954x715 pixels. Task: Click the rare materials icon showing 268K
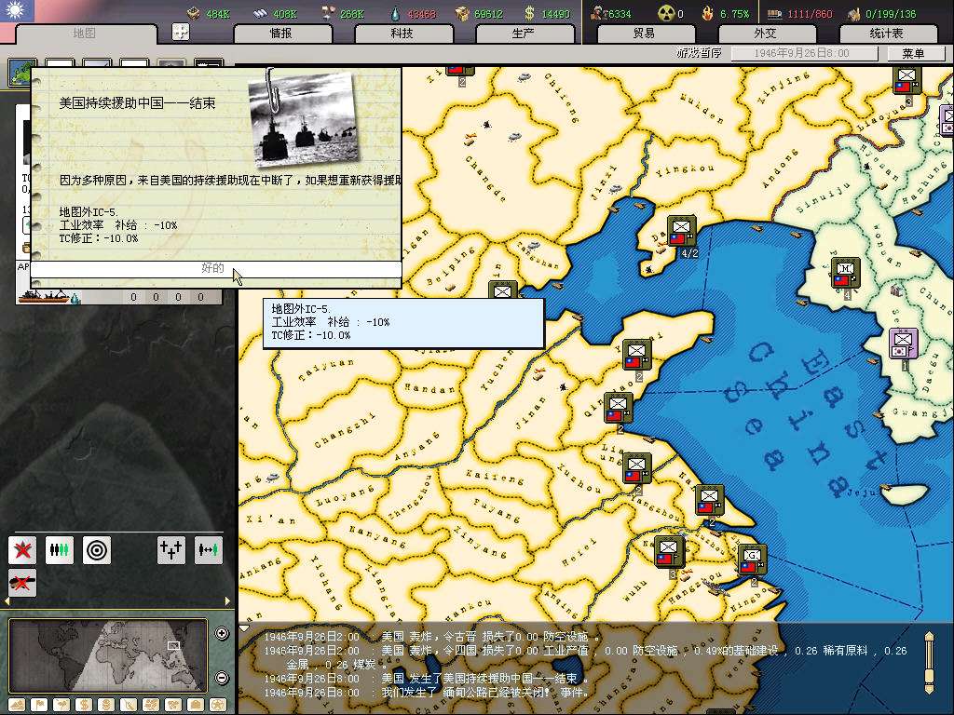(x=329, y=13)
